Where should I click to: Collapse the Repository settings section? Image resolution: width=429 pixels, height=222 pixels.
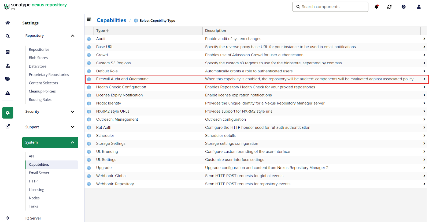coord(72,36)
